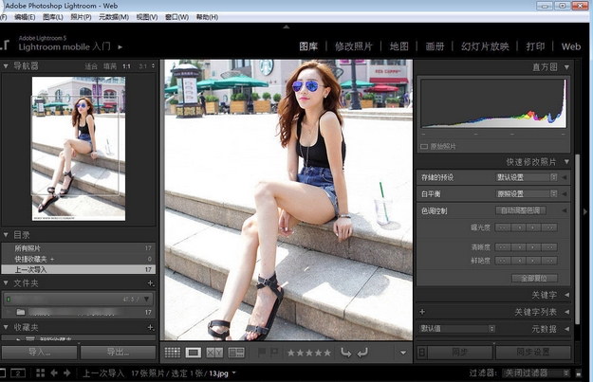Rotate photo clockwise
Viewport: 593px width, 382px height.
pyautogui.click(x=362, y=353)
